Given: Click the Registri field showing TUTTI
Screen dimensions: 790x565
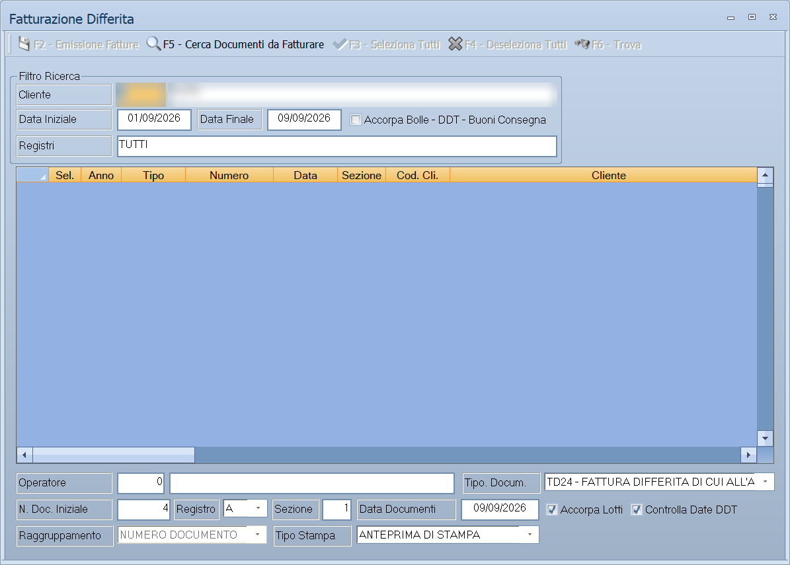Looking at the screenshot, I should [337, 146].
